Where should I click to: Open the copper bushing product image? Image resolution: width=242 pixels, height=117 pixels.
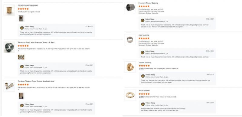[x=130, y=67]
